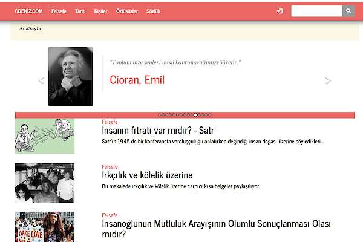Click the CDENIZ.COM site logo
363x242 pixels.
(x=28, y=11)
